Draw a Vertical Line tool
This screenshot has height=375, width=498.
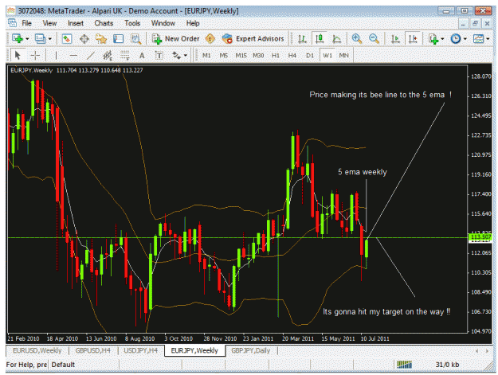[56, 56]
